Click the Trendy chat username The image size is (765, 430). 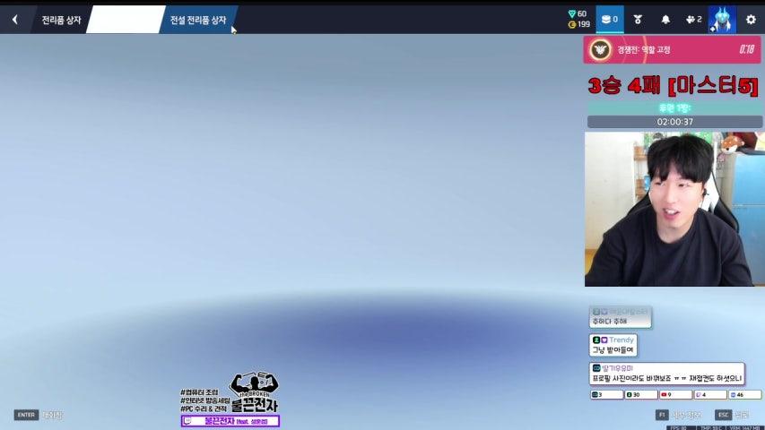(x=622, y=340)
